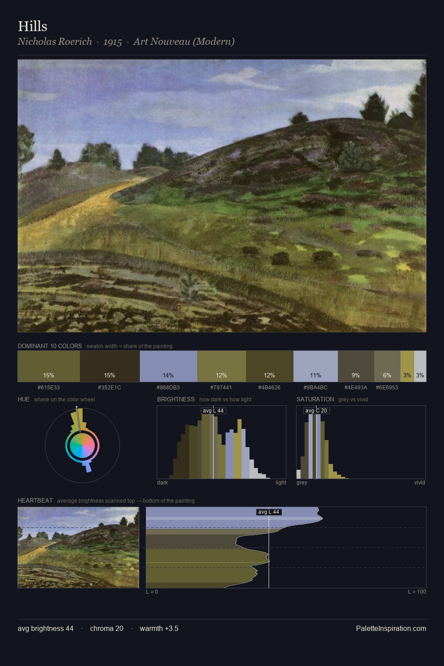Click the '1915' year text
Image resolution: width=444 pixels, height=666 pixels.
113,41
